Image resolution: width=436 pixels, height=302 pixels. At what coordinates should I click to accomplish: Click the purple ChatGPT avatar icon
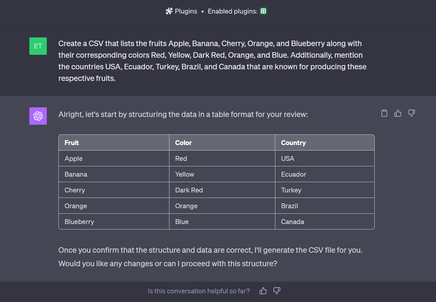point(38,116)
